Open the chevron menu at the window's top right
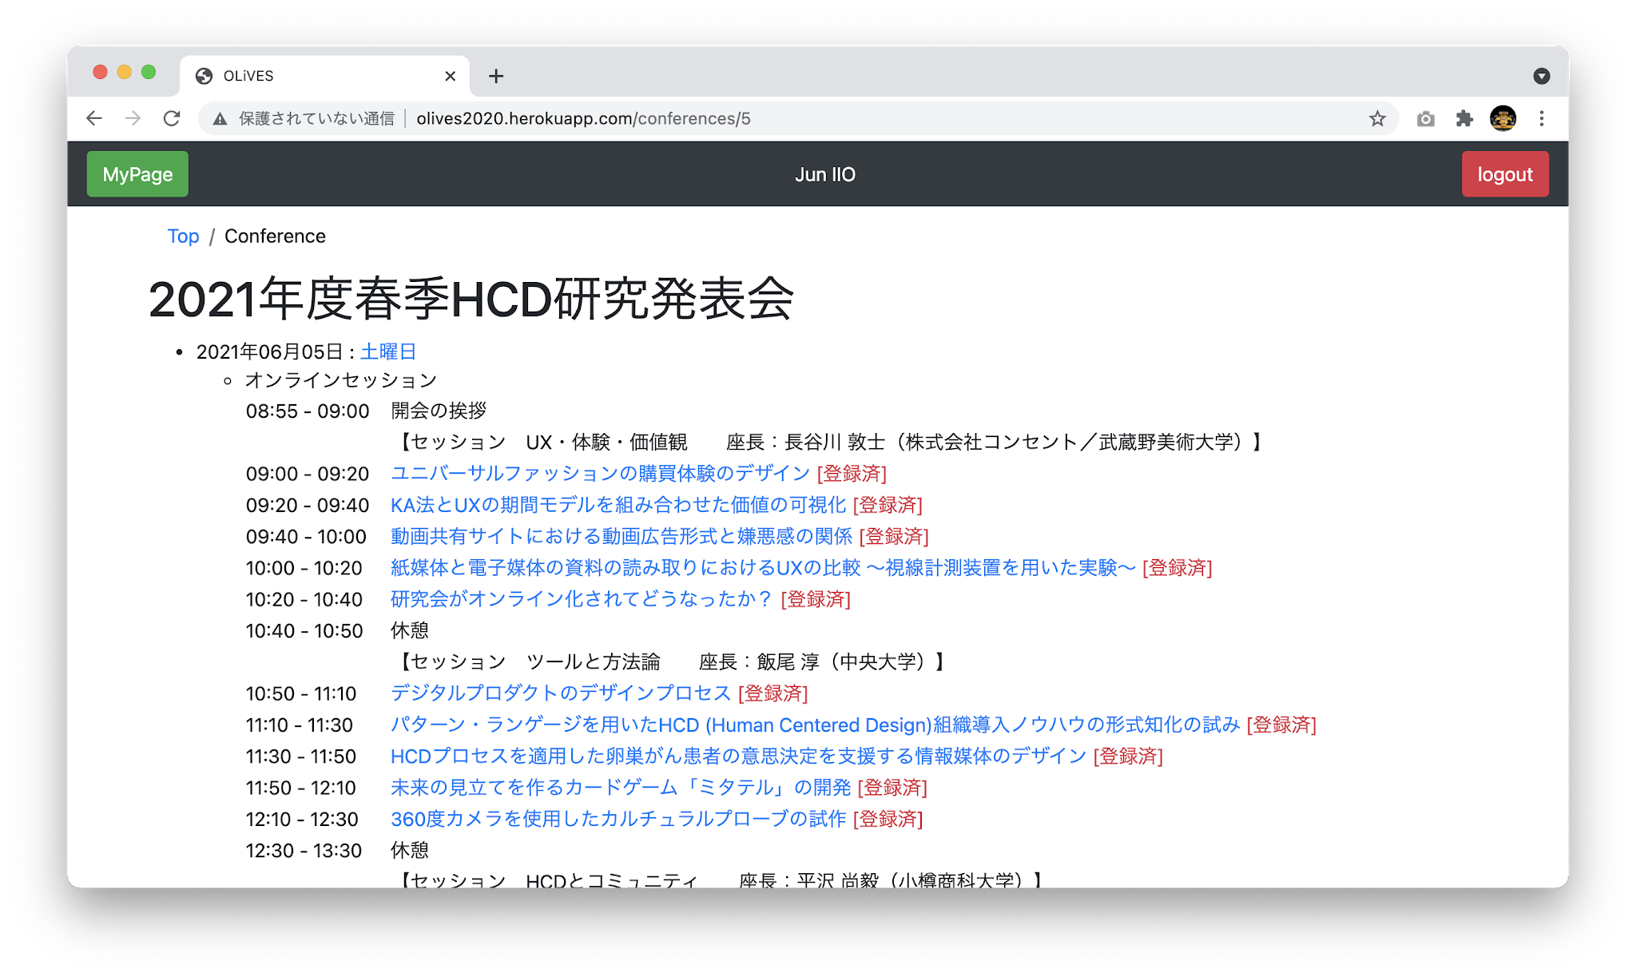Screen dimensions: 1636x977 tap(1541, 74)
